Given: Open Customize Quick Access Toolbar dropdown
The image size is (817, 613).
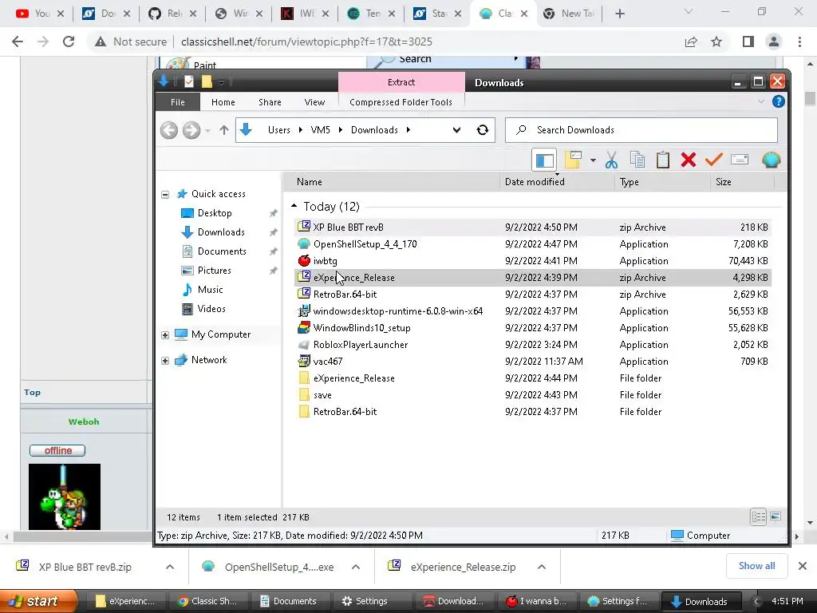Looking at the screenshot, I should pos(222,82).
